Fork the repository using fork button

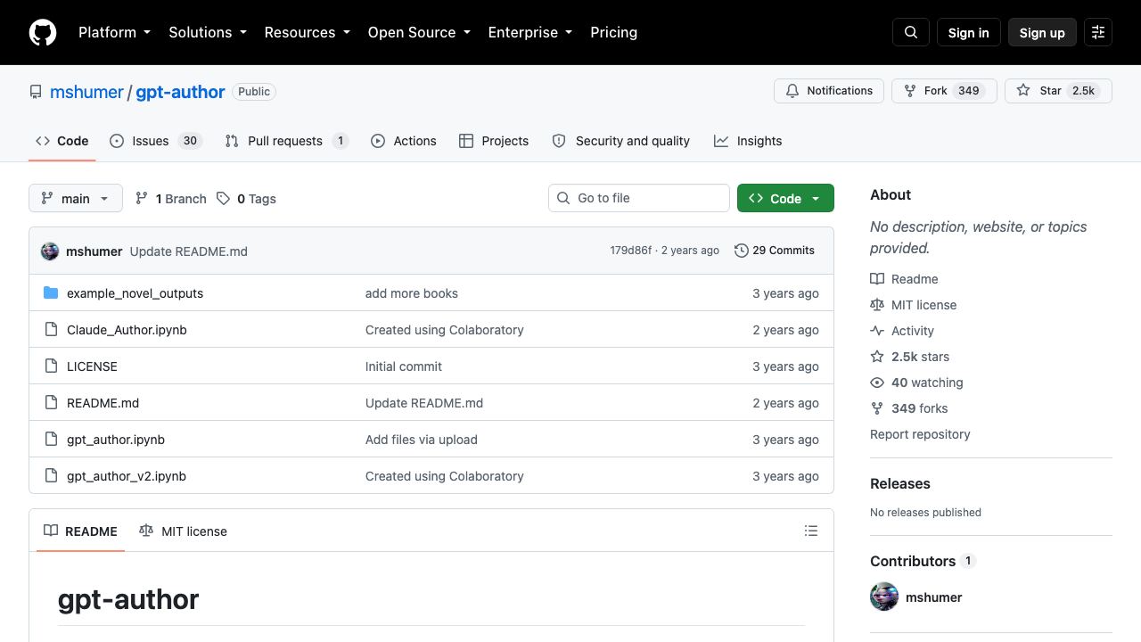click(944, 91)
